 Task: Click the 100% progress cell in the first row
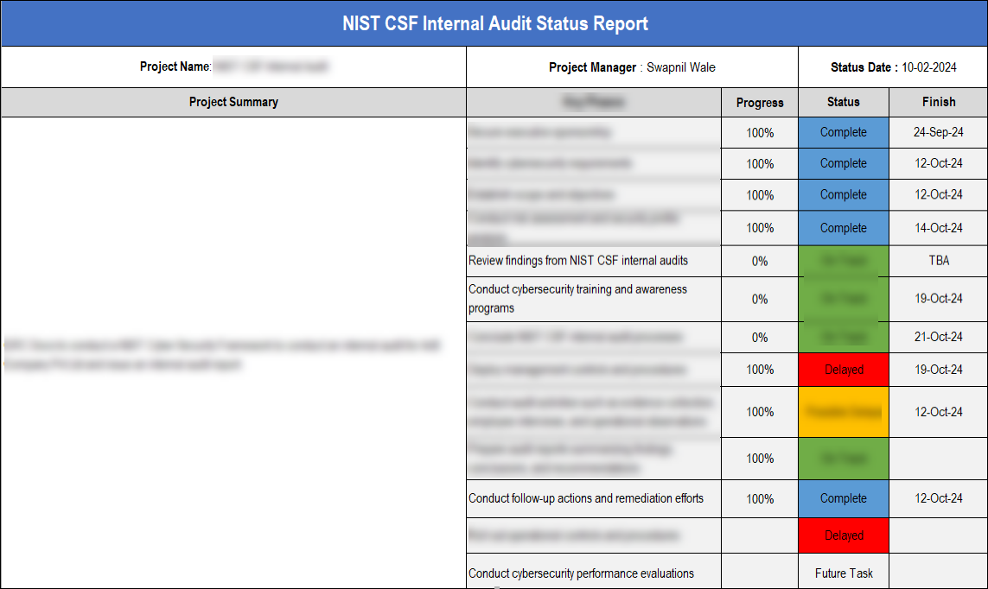(x=759, y=132)
